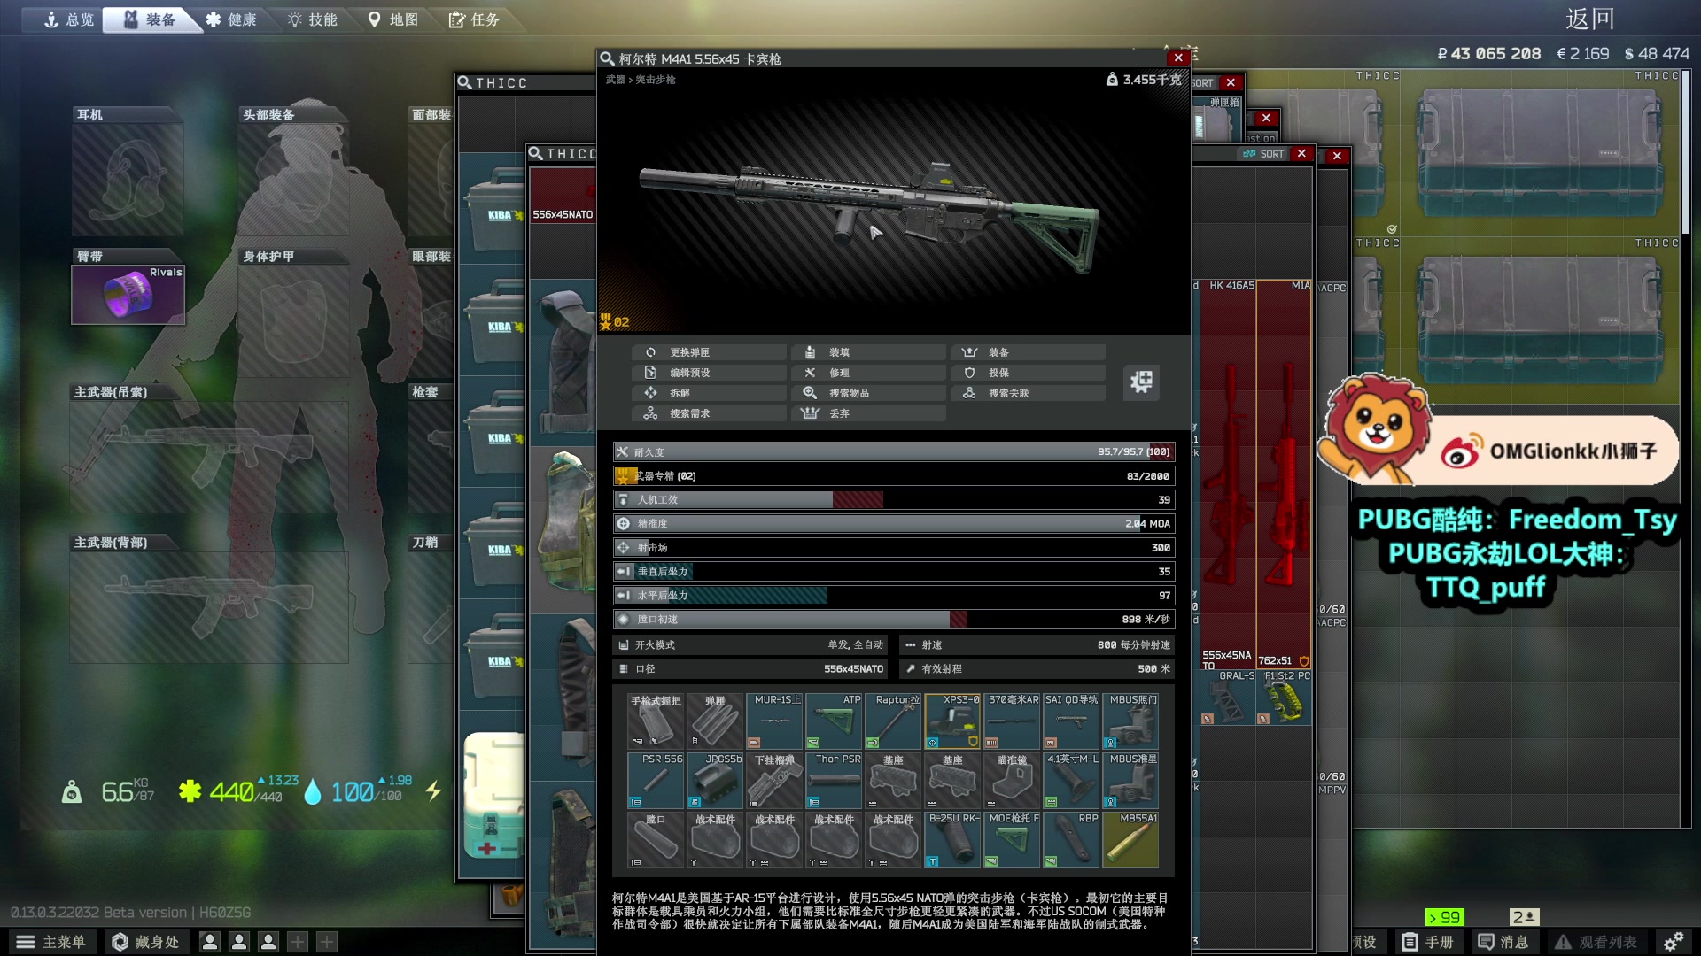Viewport: 1701px width, 956px height.
Task: Switch to the 总览 overview tab
Action: click(x=69, y=19)
